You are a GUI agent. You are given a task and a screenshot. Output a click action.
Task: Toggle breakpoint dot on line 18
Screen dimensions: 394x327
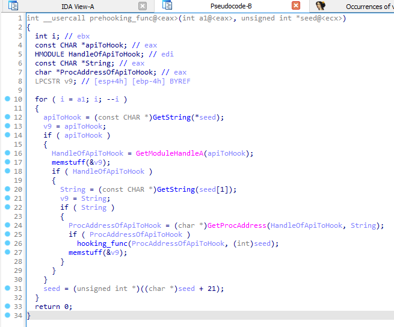point(8,171)
